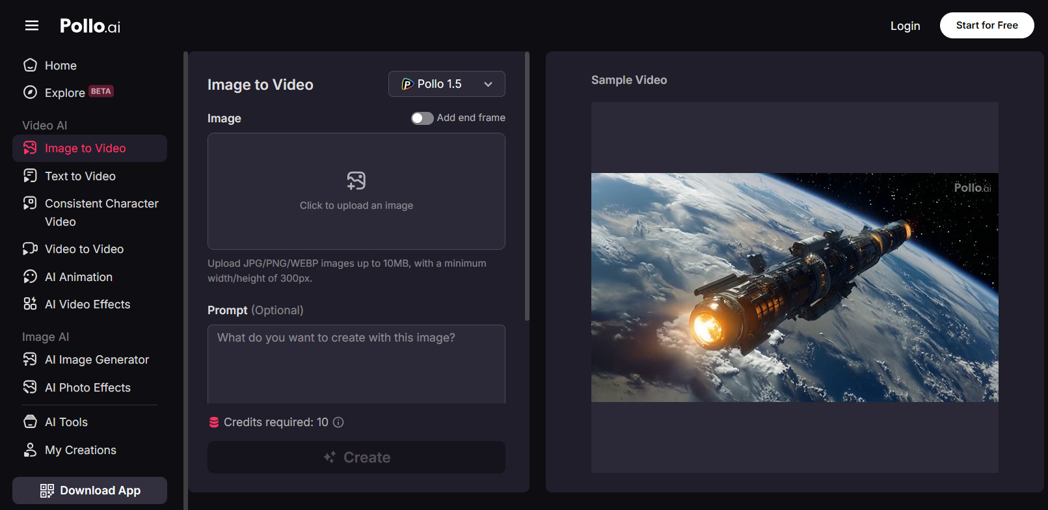Click the Start for Free button
1048x510 pixels.
987,25
